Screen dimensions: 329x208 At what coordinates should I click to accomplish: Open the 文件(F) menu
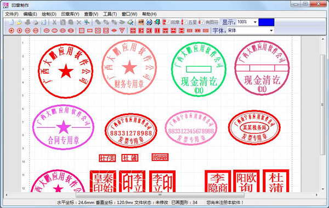click(x=12, y=14)
